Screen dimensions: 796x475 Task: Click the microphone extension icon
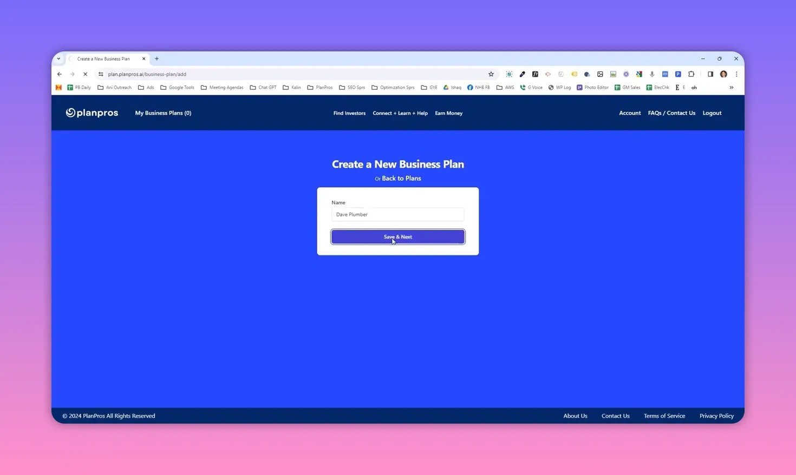[652, 74]
